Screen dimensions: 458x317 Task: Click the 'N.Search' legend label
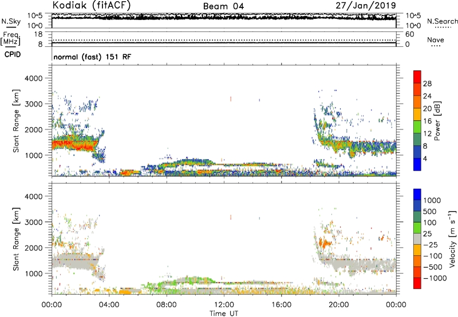click(442, 21)
